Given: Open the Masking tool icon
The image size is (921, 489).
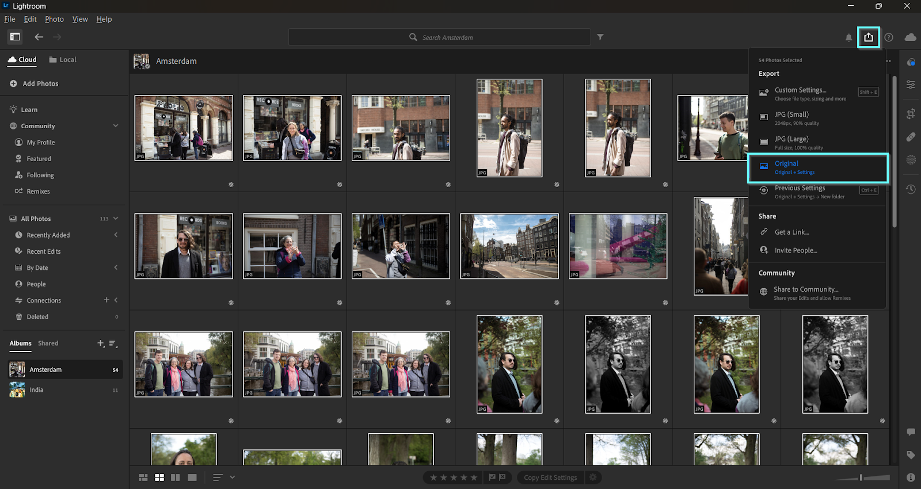Looking at the screenshot, I should tap(911, 160).
